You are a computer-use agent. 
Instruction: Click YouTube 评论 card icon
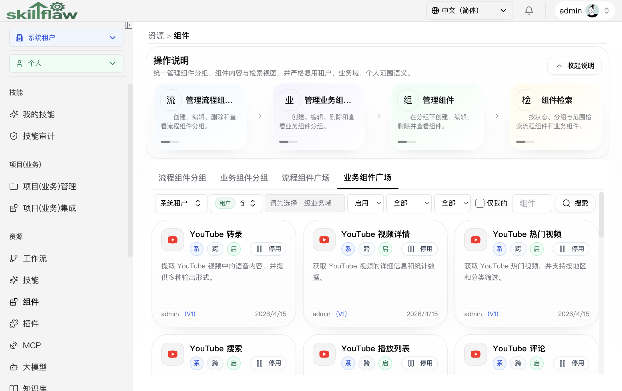coord(476,354)
